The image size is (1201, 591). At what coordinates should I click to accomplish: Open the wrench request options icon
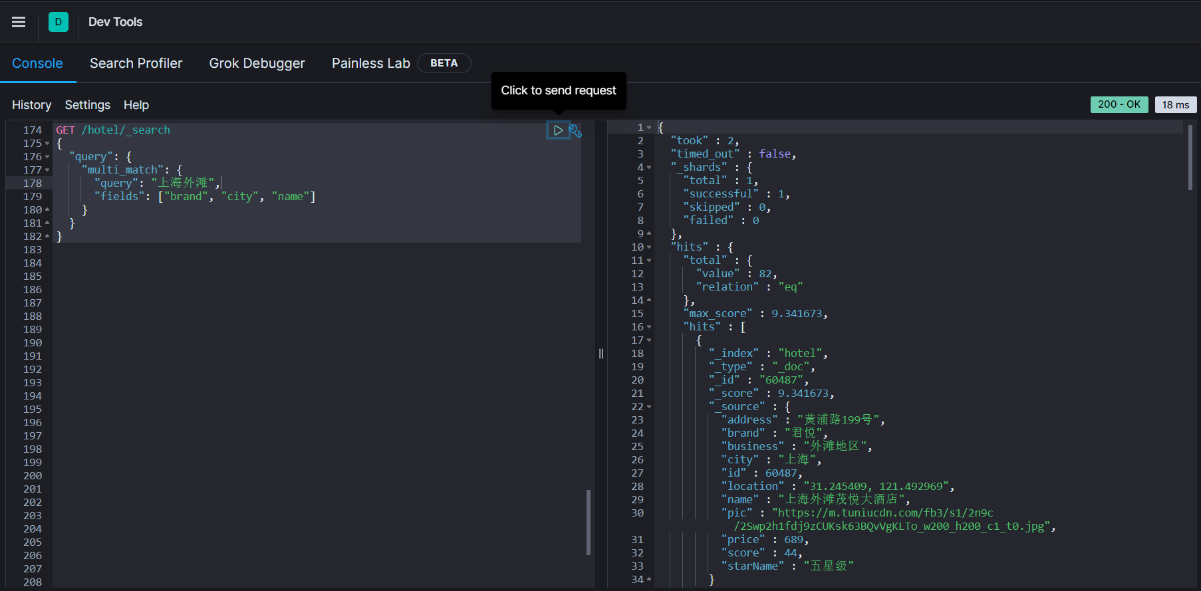[x=575, y=131]
